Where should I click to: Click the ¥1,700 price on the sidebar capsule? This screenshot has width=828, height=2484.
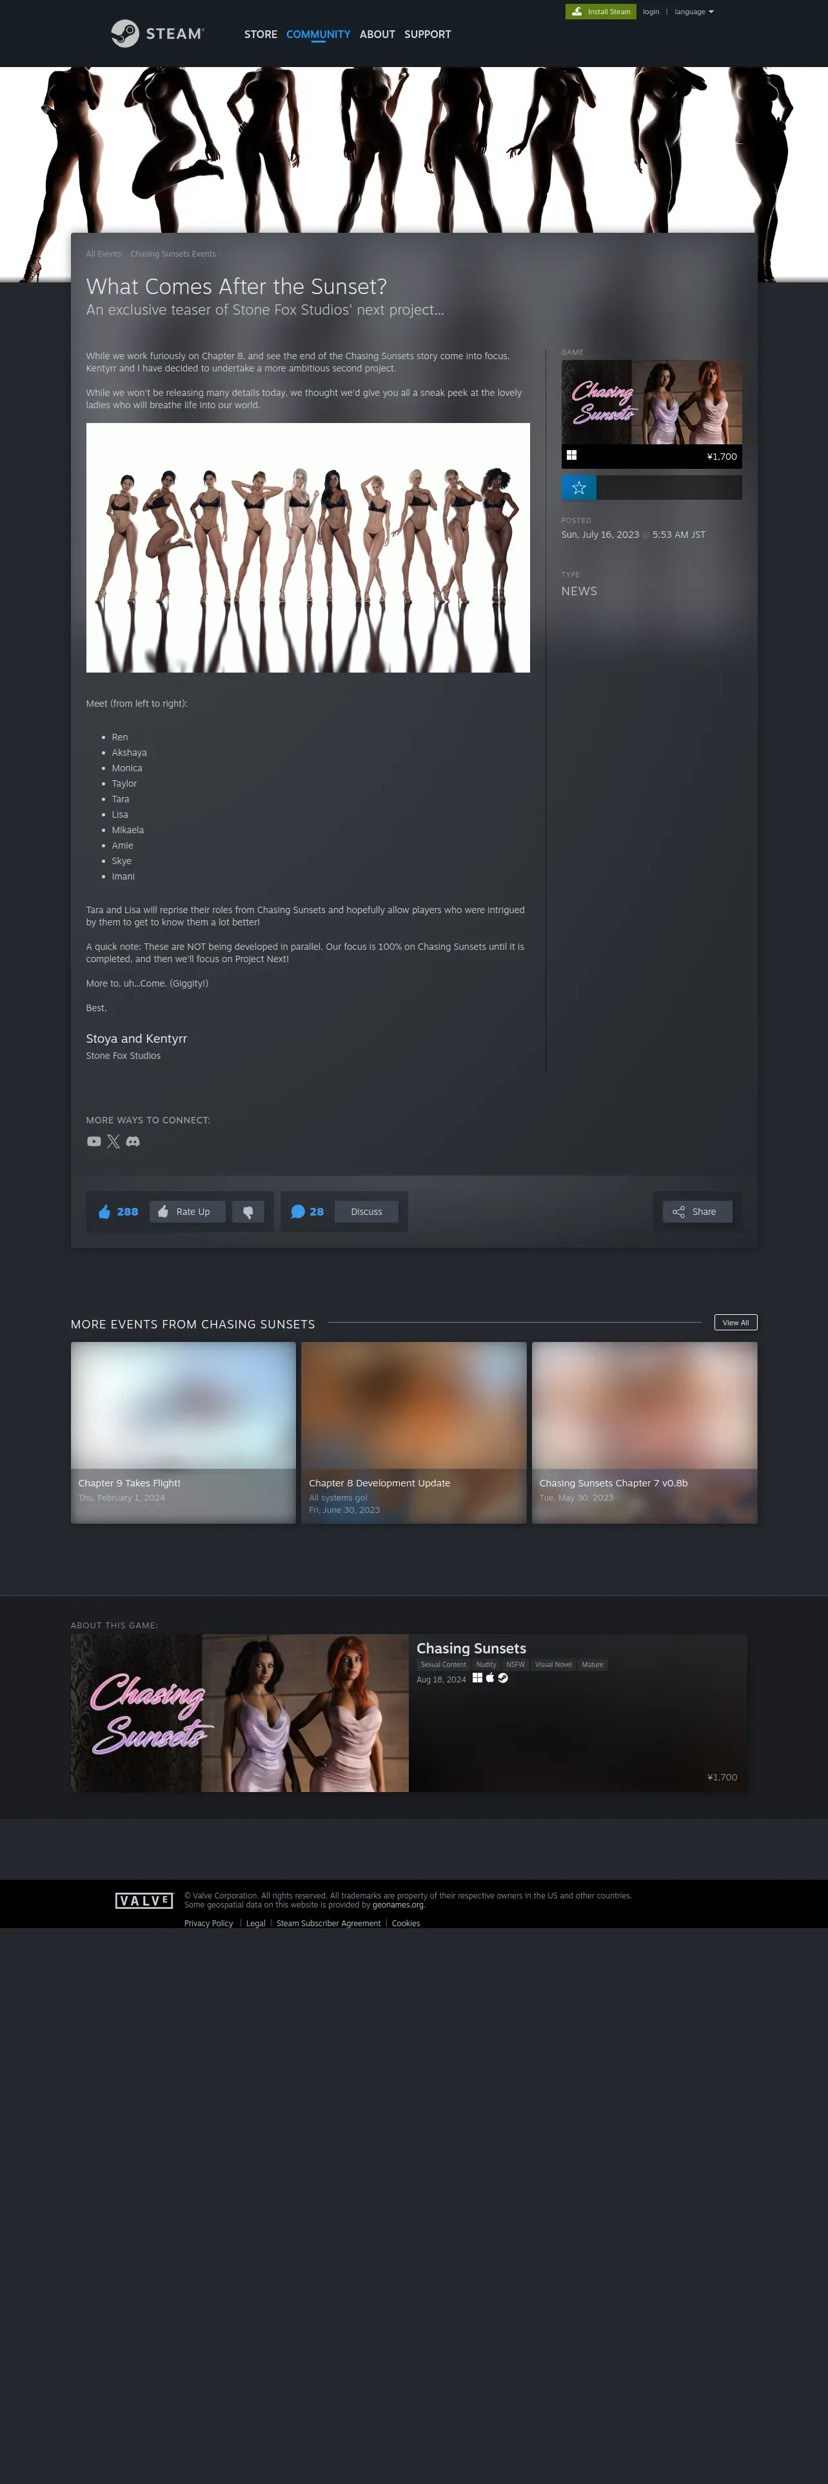(721, 457)
